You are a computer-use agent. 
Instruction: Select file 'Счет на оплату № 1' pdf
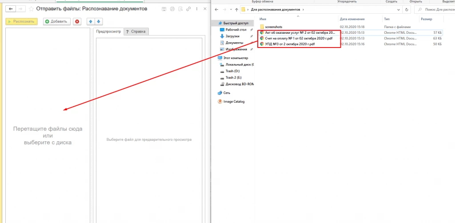[x=299, y=38]
